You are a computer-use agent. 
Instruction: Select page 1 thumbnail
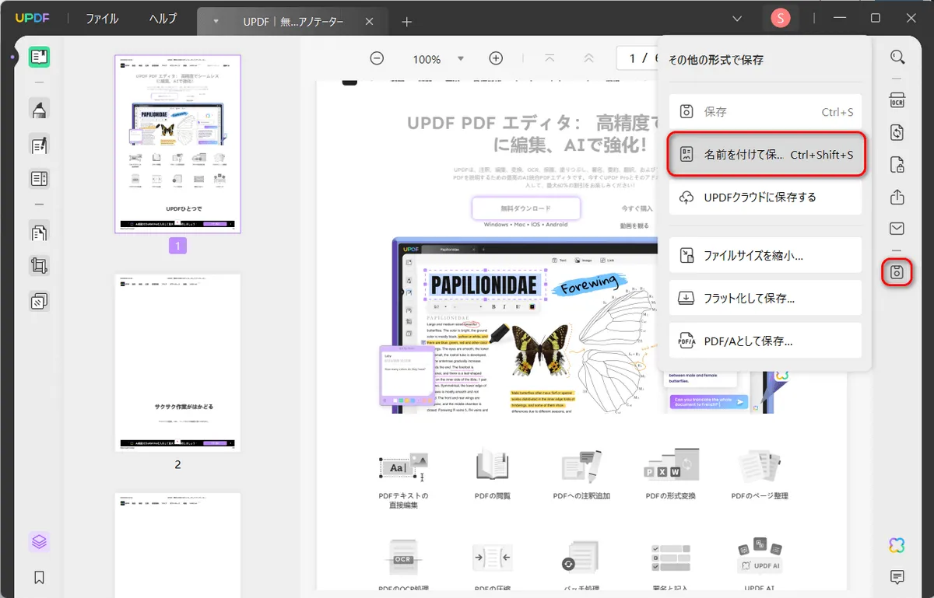pyautogui.click(x=177, y=144)
